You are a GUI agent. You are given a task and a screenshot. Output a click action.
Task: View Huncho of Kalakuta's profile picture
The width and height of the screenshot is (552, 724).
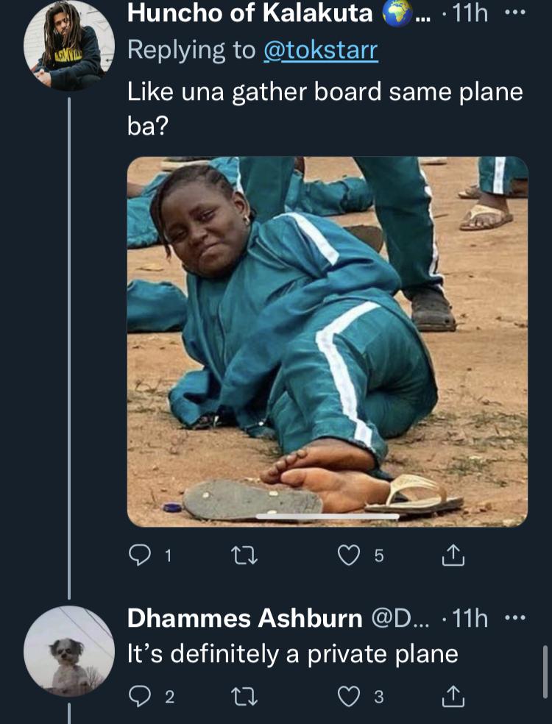69,45
